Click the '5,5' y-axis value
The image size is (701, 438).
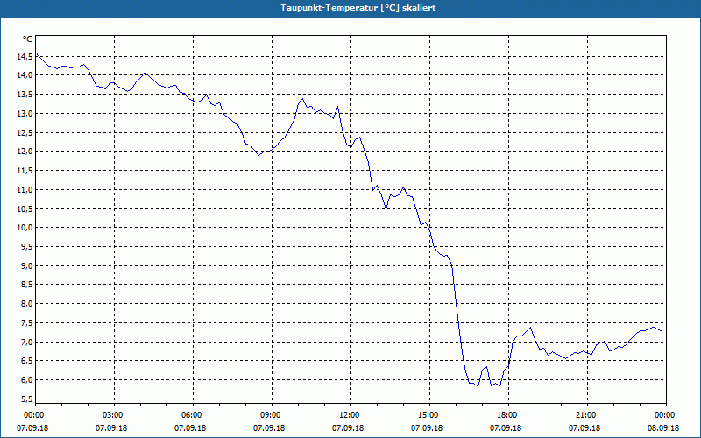tap(27, 399)
